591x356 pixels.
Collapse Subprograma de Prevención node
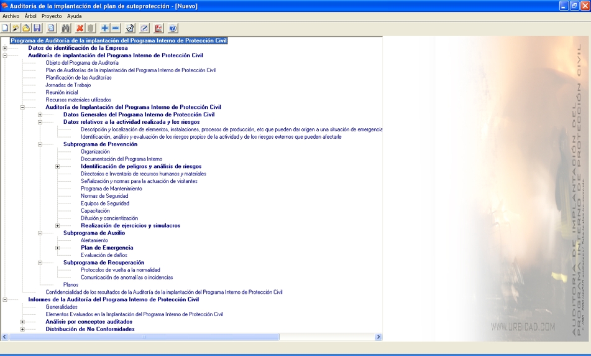tap(40, 144)
